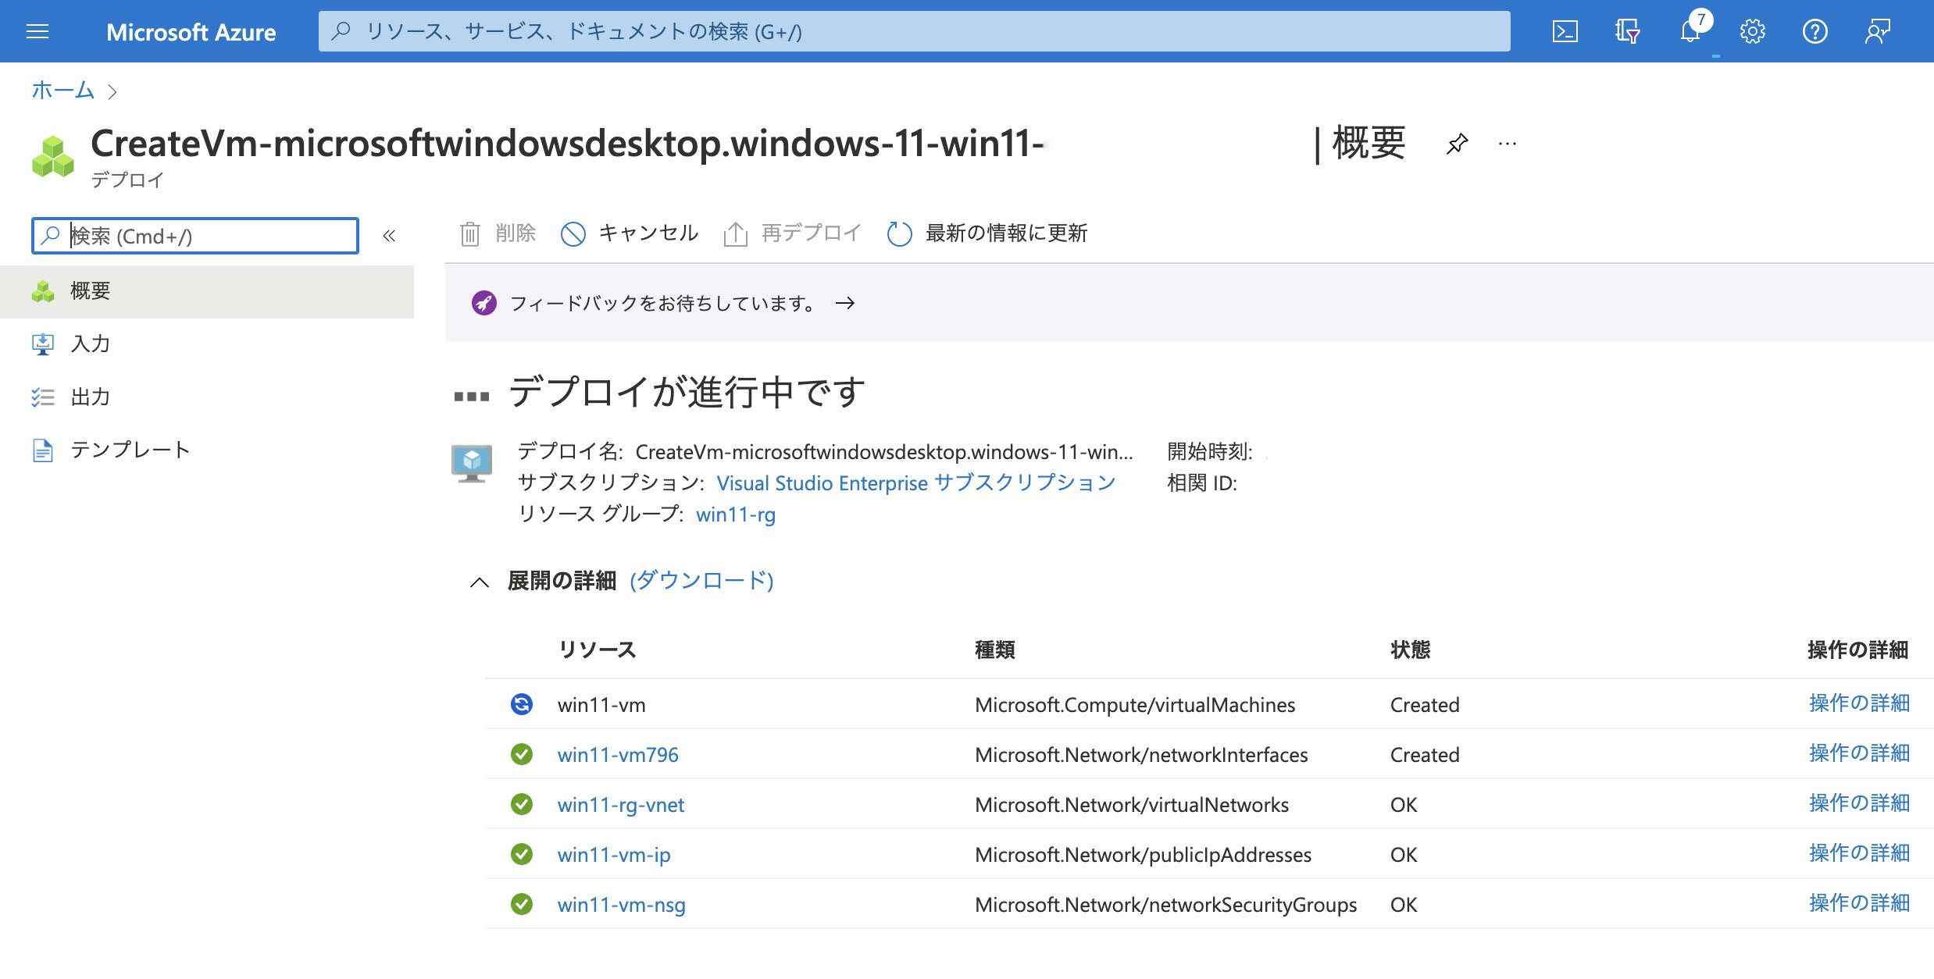Click inside the 検索 (Cmd+/) search field
The width and height of the screenshot is (1934, 979).
[x=195, y=236]
